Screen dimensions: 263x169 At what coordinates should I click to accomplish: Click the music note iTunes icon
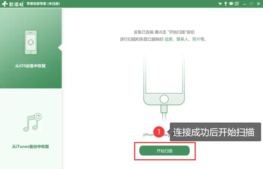click(32, 122)
